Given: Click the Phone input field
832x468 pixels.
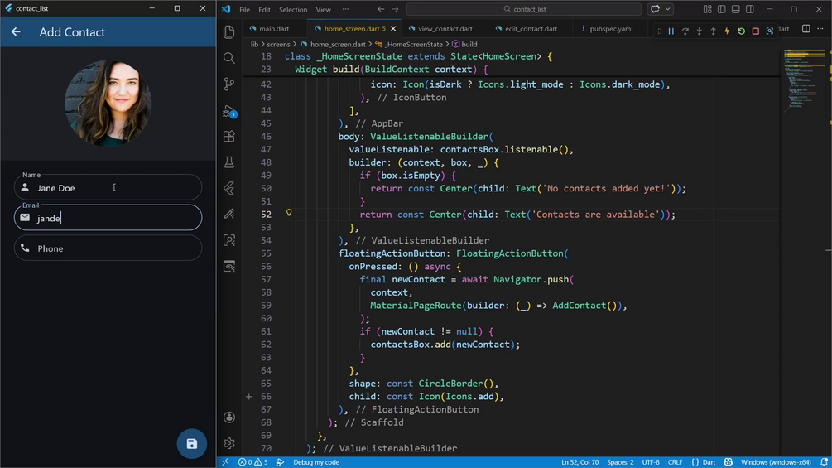Looking at the screenshot, I should point(108,248).
